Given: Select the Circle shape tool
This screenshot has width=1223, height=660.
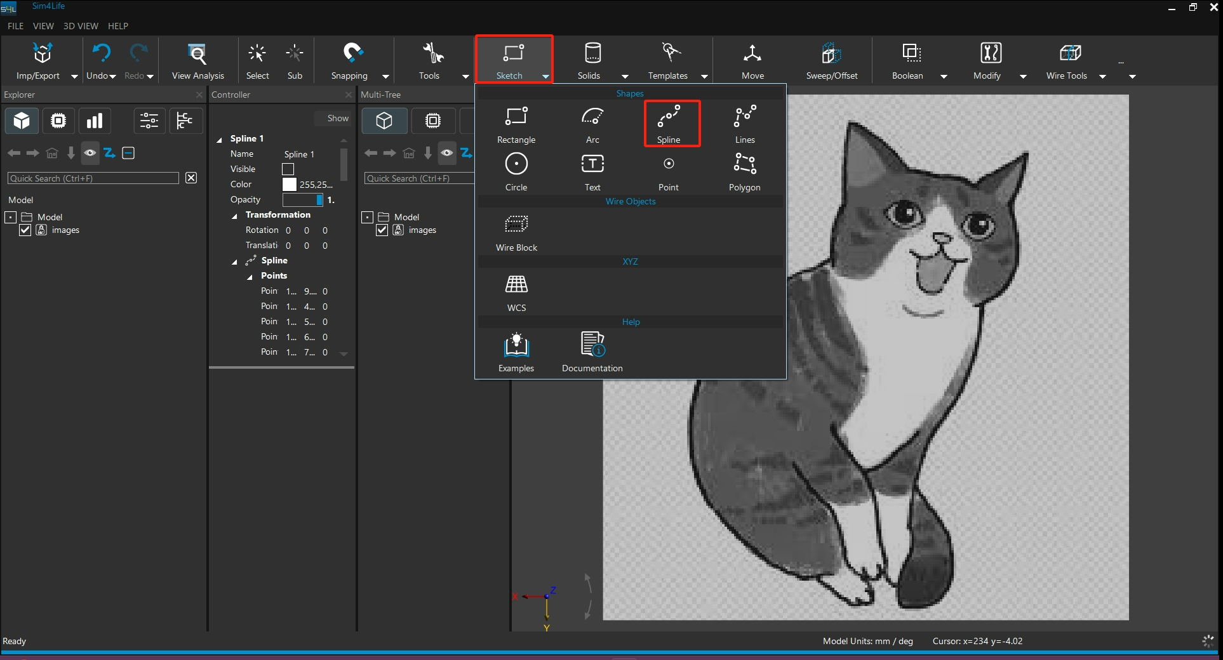Looking at the screenshot, I should [x=516, y=170].
